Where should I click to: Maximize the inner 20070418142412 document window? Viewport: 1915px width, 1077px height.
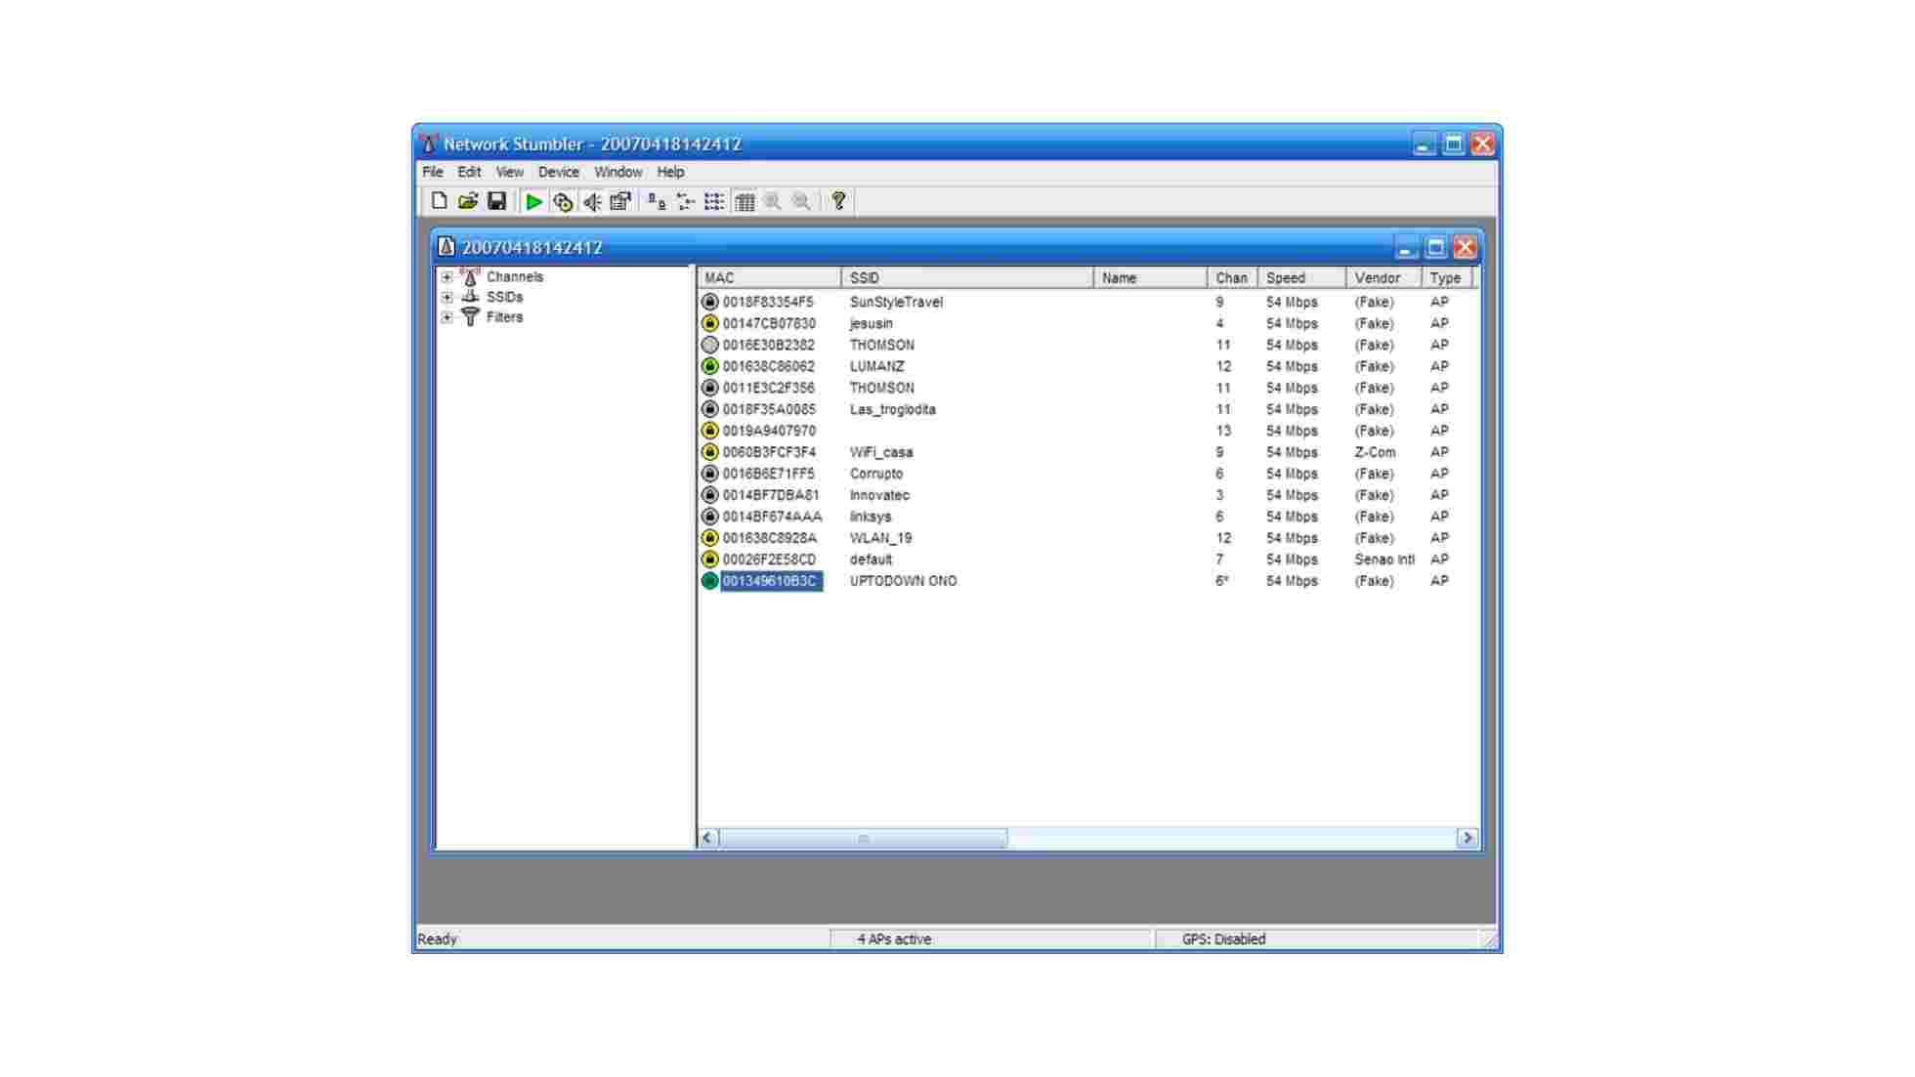coord(1435,247)
